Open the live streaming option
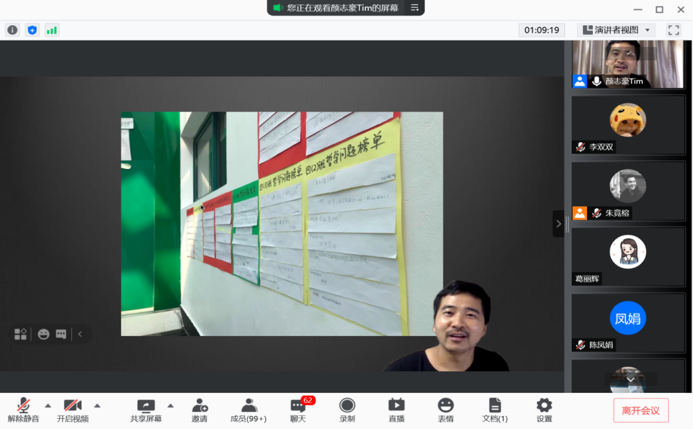This screenshot has width=693, height=429. click(x=396, y=410)
